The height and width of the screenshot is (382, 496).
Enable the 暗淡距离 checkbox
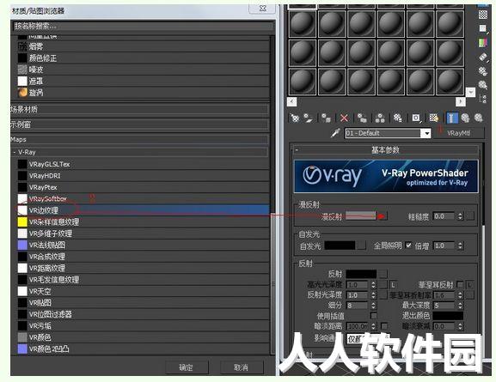tap(384, 325)
